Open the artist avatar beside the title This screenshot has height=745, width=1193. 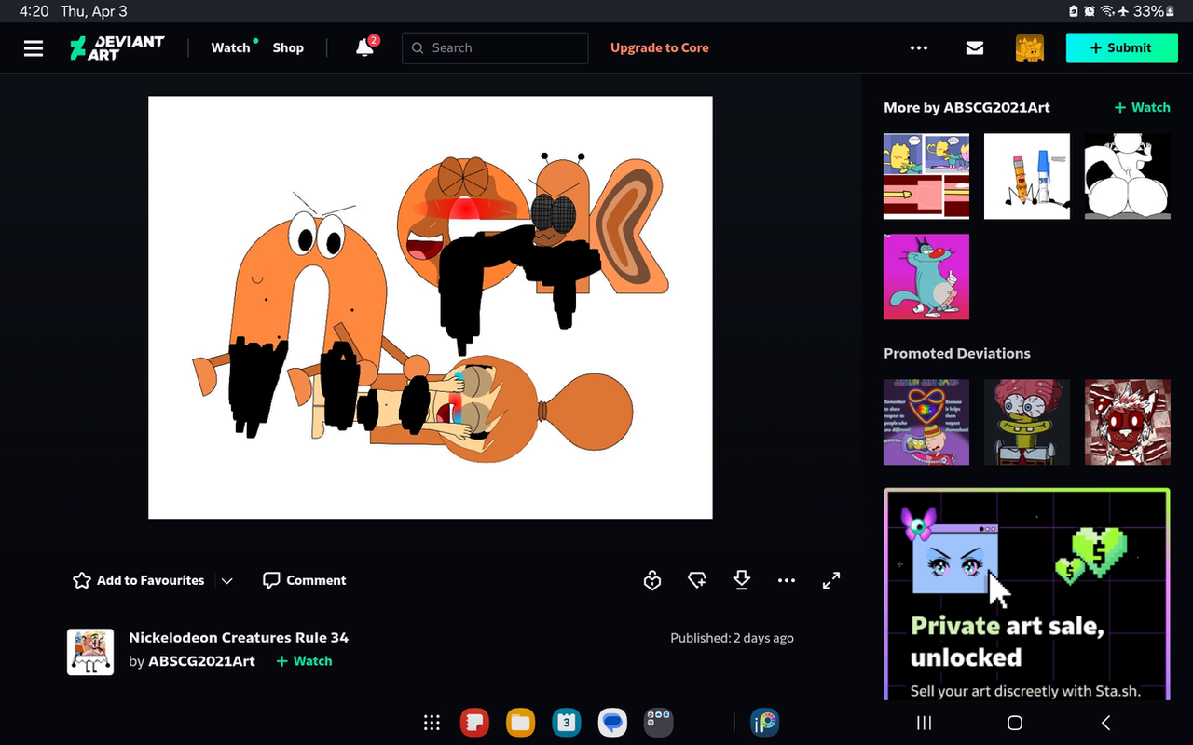click(x=90, y=652)
